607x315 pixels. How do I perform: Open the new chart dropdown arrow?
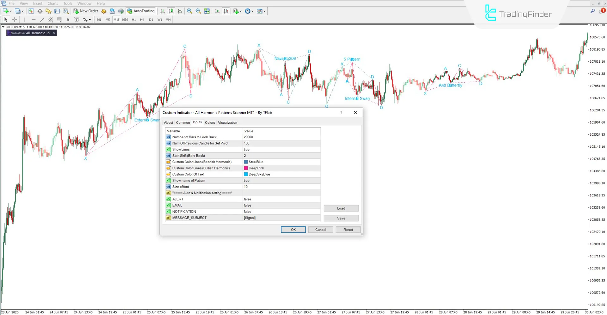coord(10,11)
